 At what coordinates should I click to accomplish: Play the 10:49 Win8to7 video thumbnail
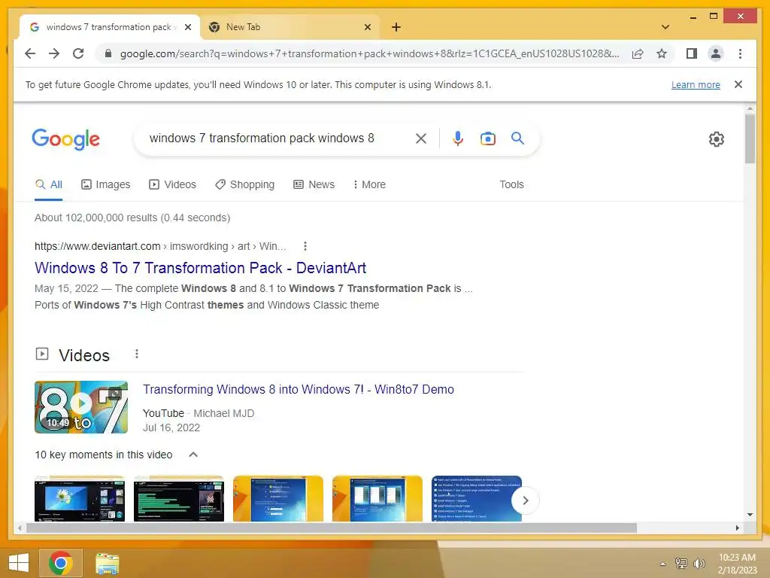click(x=81, y=407)
